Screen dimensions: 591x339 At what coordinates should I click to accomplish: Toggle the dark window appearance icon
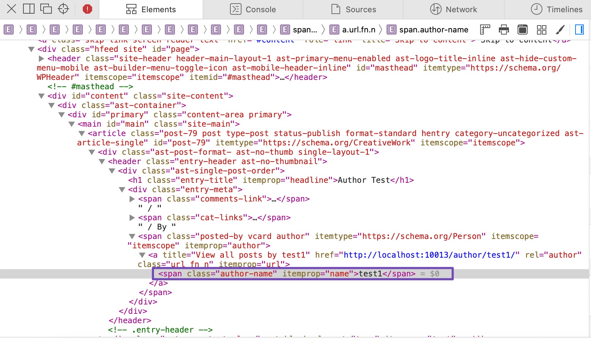click(523, 30)
